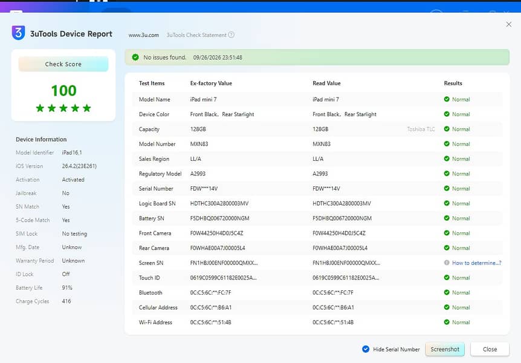Click the 100 score value

[64, 91]
